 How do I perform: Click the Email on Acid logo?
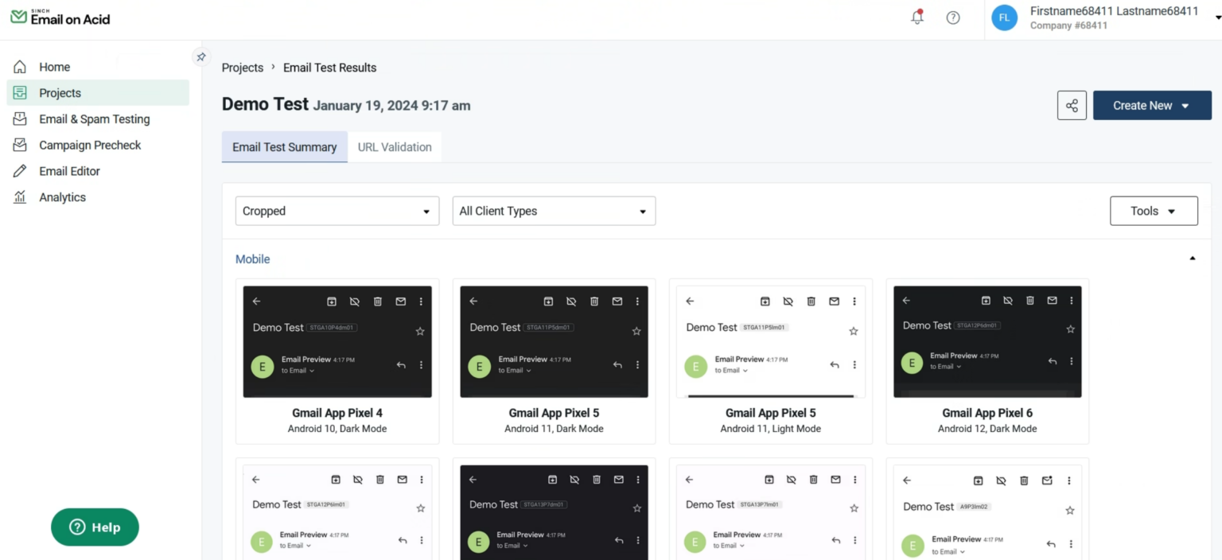60,17
